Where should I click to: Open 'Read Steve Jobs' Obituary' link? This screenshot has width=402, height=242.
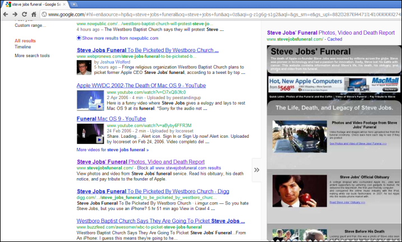pyautogui.click(x=347, y=202)
